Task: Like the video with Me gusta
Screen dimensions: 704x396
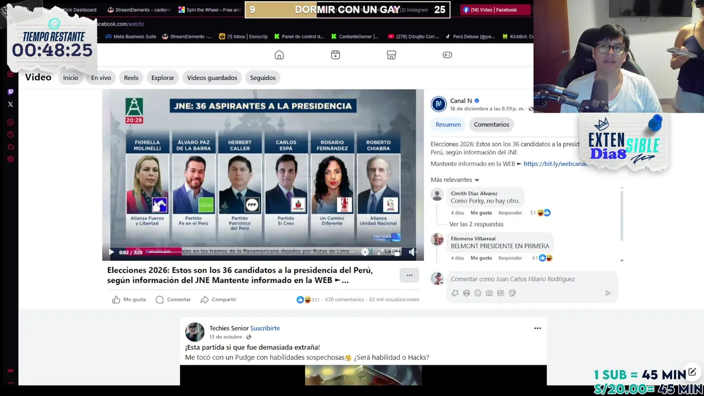Action: (129, 299)
